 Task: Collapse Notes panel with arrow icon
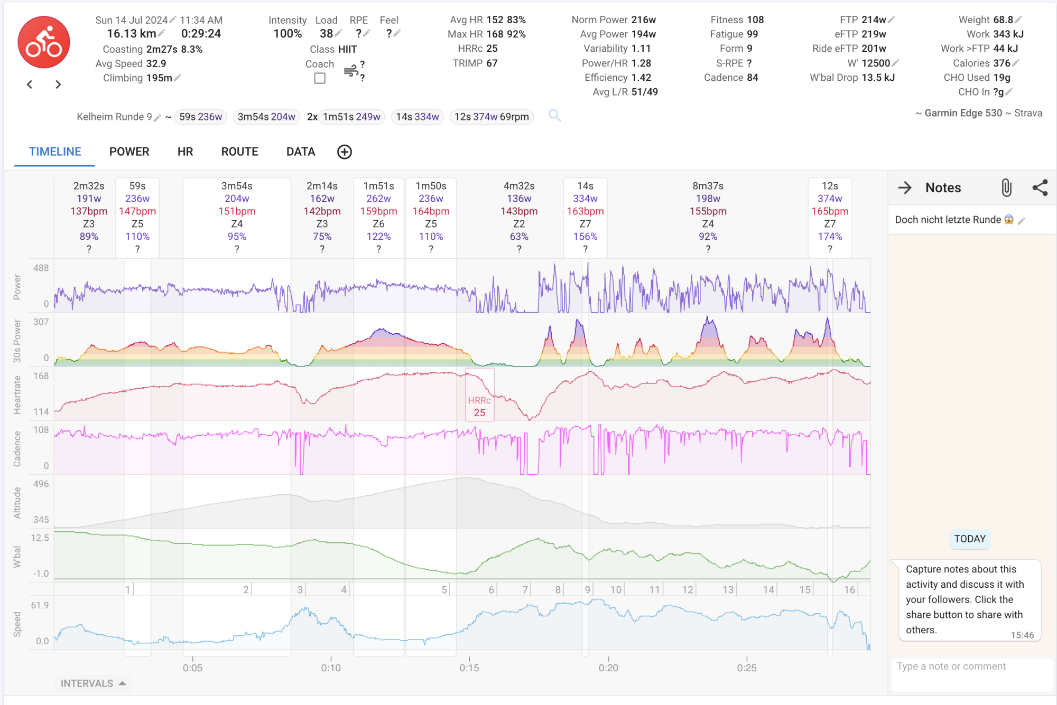tap(905, 188)
